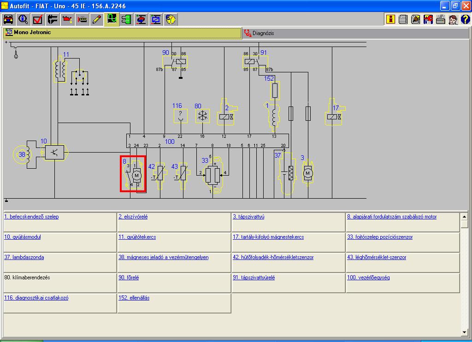Select ignition coil component 11 in diagram

click(60, 70)
